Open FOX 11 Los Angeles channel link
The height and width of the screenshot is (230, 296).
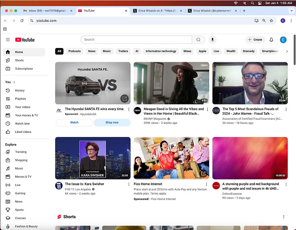(x=78, y=189)
